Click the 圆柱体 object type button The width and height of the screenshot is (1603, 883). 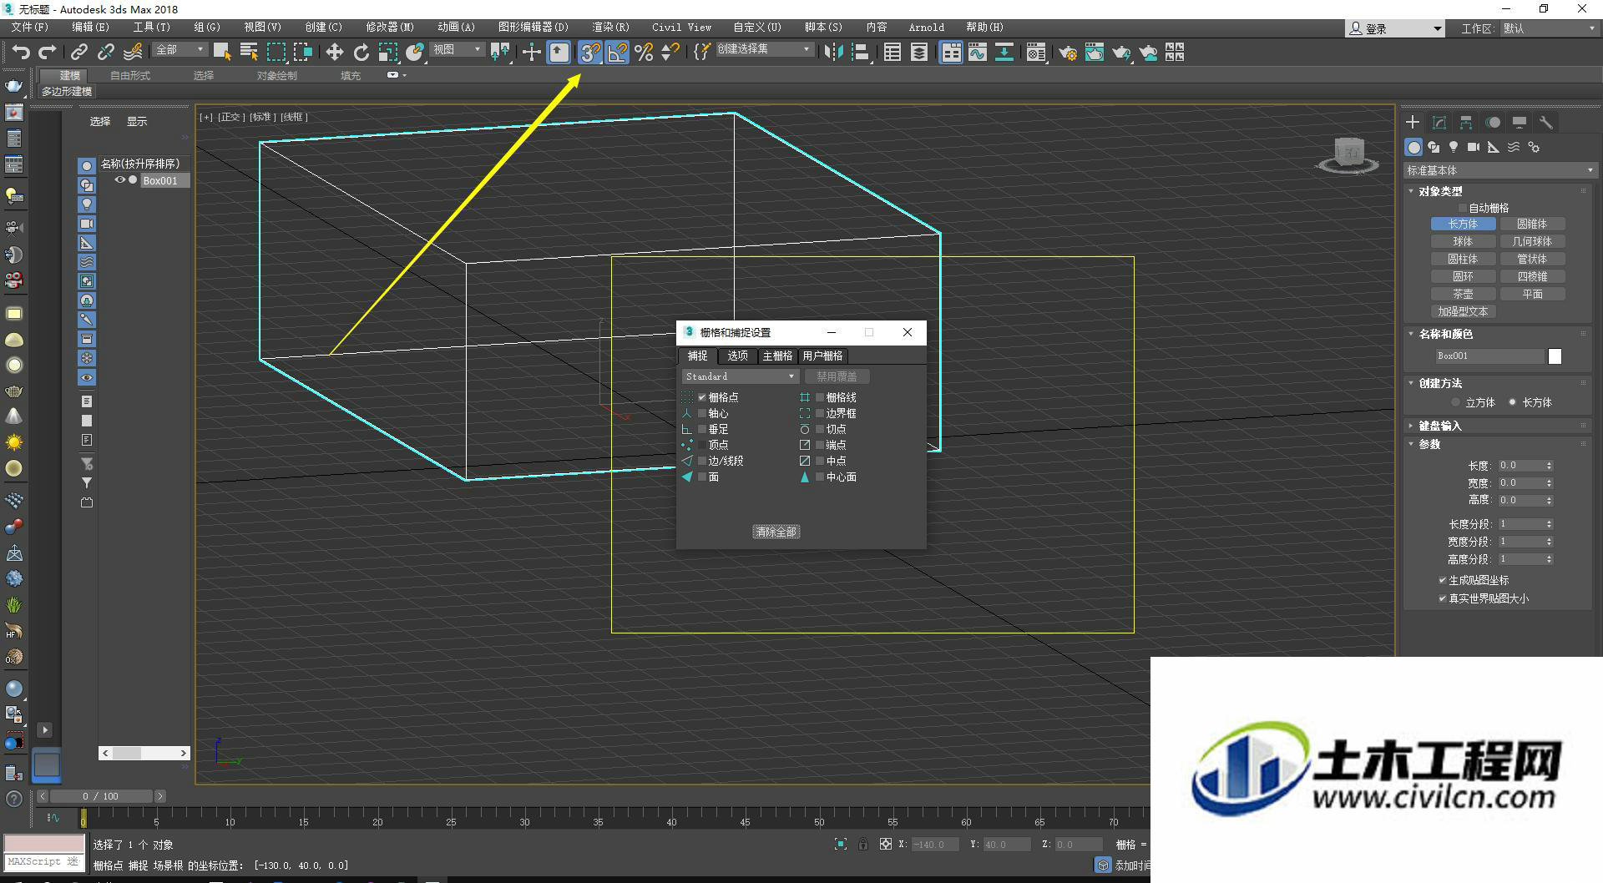tap(1463, 259)
